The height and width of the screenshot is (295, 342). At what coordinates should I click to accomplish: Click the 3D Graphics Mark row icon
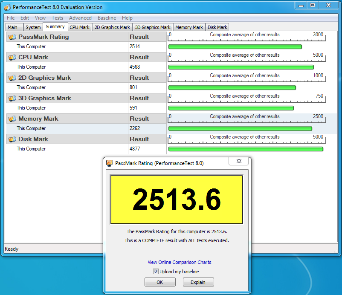tap(12, 98)
